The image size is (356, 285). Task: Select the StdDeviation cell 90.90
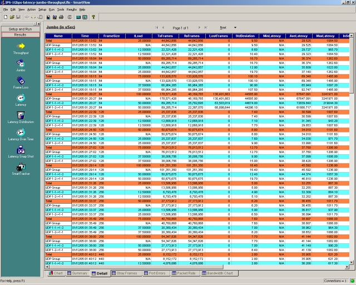[x=245, y=85]
